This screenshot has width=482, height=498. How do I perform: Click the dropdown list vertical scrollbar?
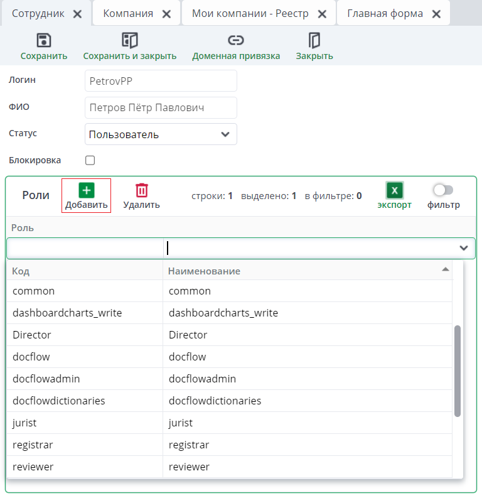458,371
